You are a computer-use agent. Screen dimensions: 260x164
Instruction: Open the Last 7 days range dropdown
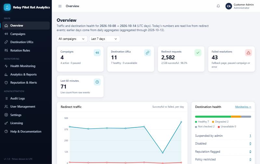104,39
